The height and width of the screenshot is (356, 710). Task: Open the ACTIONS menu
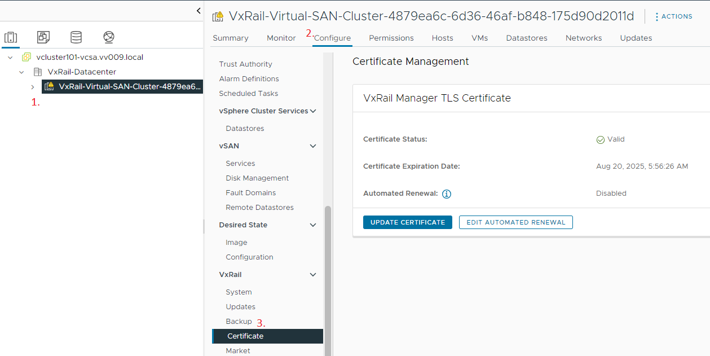tap(673, 16)
